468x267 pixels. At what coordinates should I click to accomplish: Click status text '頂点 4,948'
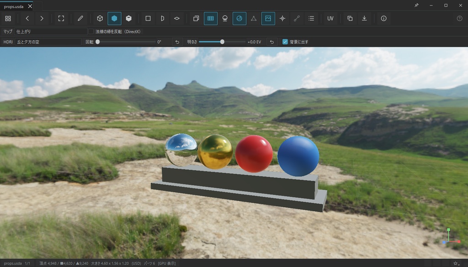[48, 263]
